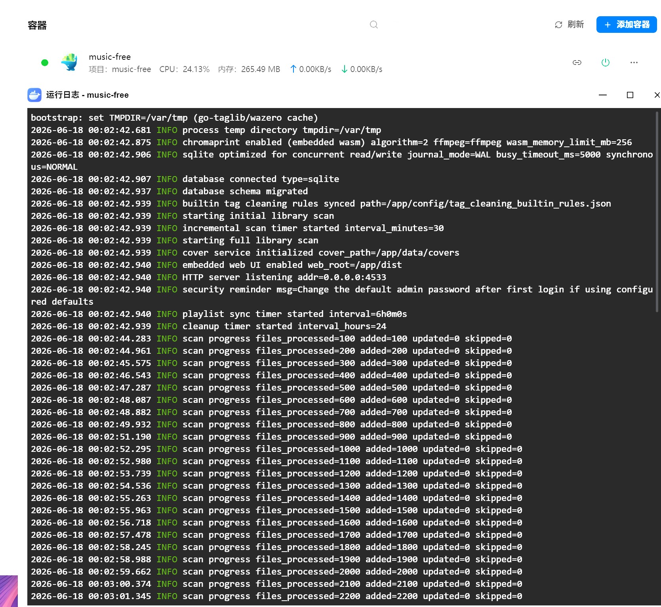Click the 'bootstrap: set TMPDIR=/var/tmp' log line

click(x=175, y=118)
